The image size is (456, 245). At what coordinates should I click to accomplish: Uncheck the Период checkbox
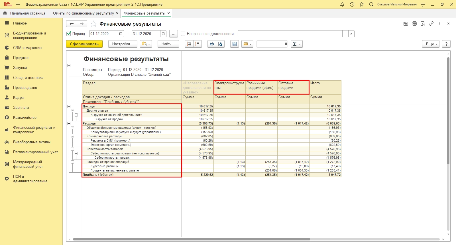coord(69,34)
